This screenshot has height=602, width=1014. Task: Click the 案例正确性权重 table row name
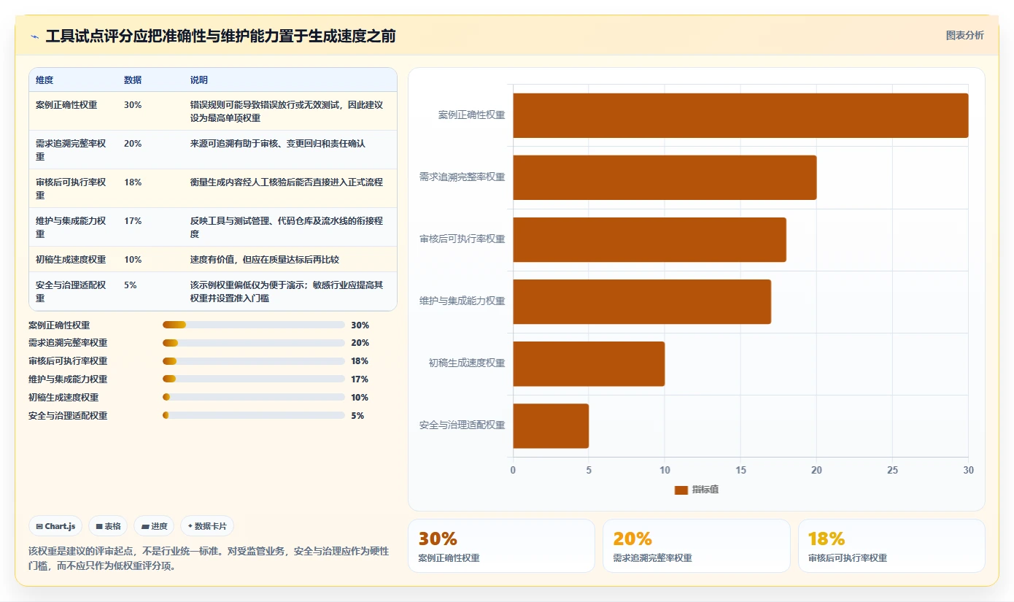(x=66, y=105)
